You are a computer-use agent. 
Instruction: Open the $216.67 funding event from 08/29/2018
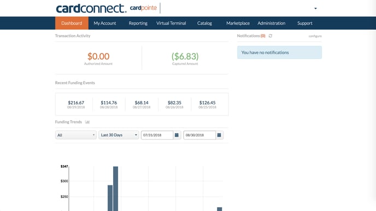[76, 104]
